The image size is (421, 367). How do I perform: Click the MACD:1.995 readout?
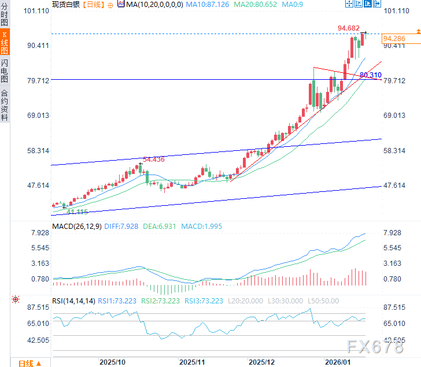pyautogui.click(x=202, y=227)
